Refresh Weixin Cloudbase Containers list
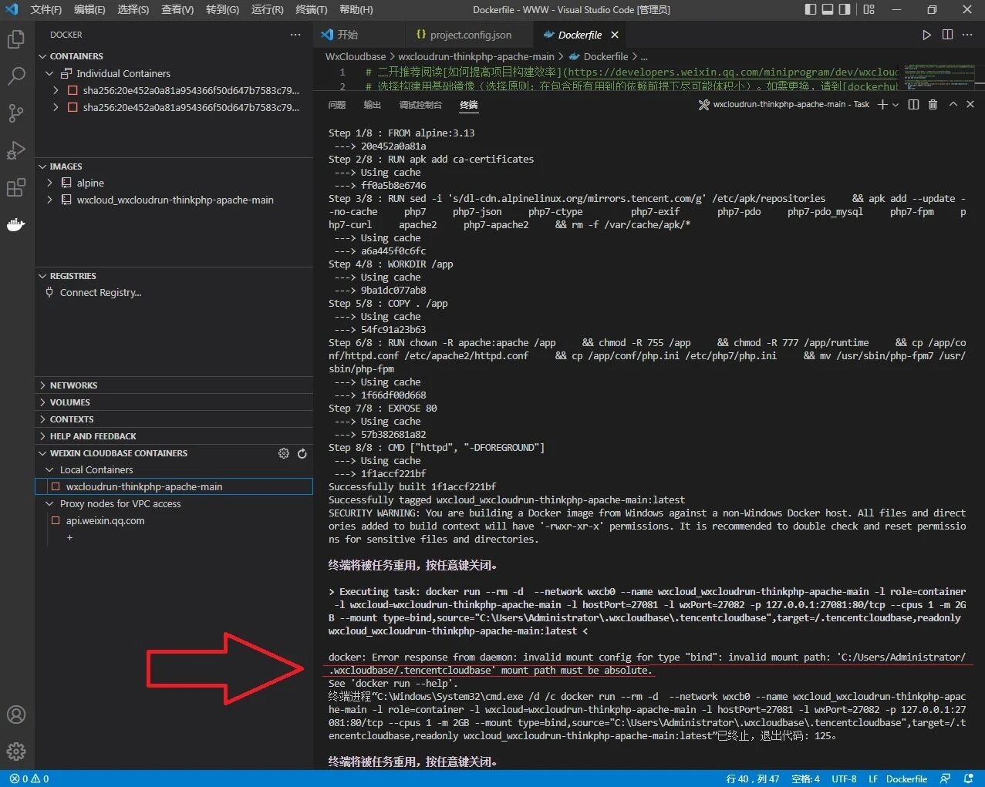 [302, 453]
